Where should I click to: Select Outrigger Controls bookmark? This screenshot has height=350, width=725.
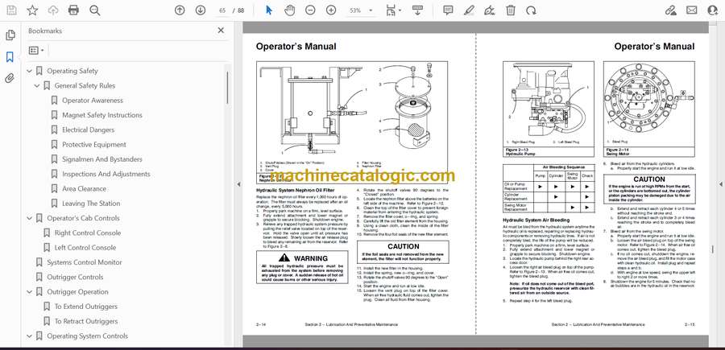(75, 277)
